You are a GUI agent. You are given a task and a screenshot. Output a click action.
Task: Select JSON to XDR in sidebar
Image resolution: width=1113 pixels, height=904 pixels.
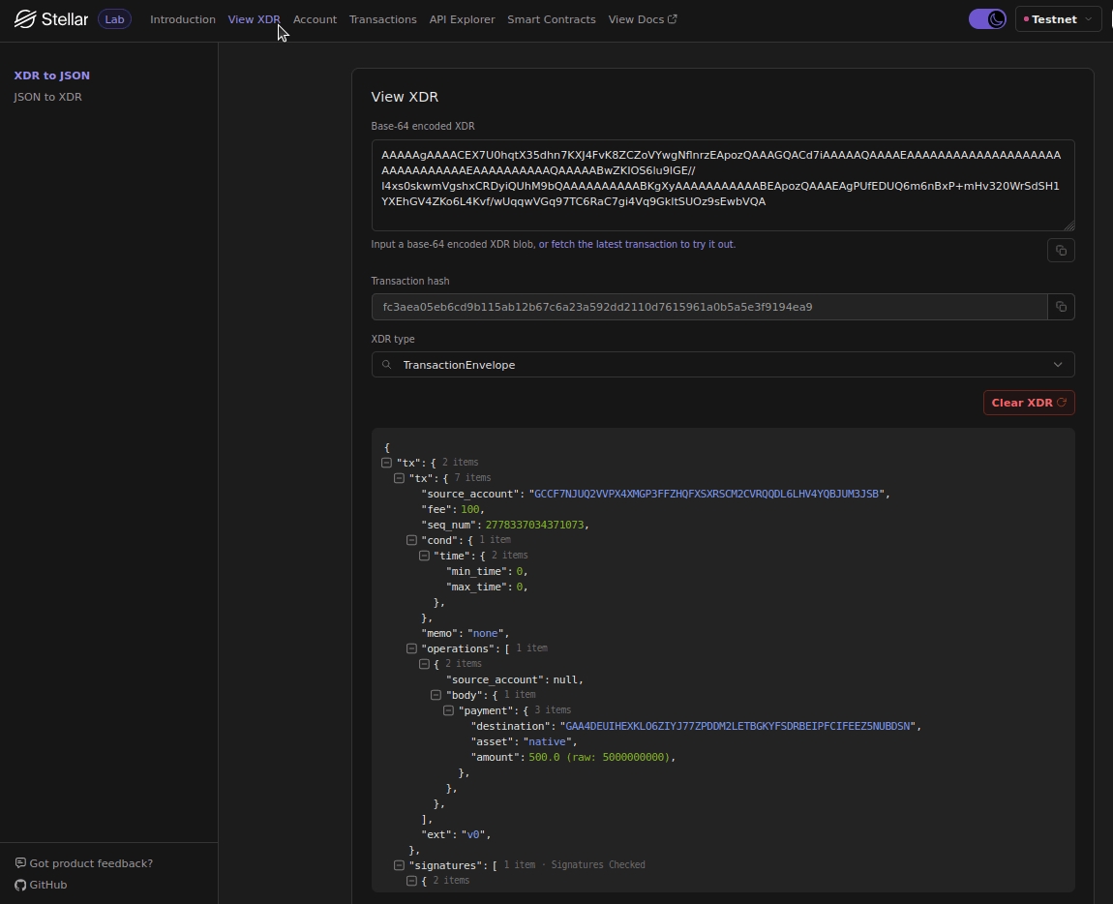pos(47,97)
